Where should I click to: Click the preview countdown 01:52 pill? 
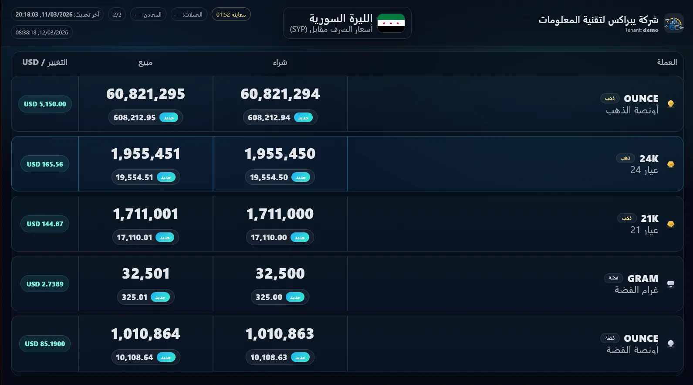tap(231, 14)
